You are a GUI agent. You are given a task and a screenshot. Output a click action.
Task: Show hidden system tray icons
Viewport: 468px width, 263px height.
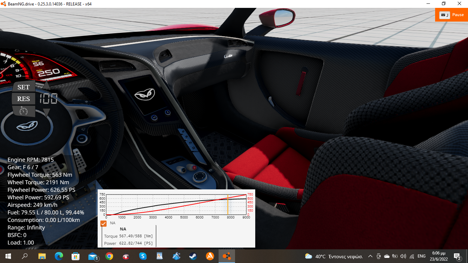click(x=370, y=256)
